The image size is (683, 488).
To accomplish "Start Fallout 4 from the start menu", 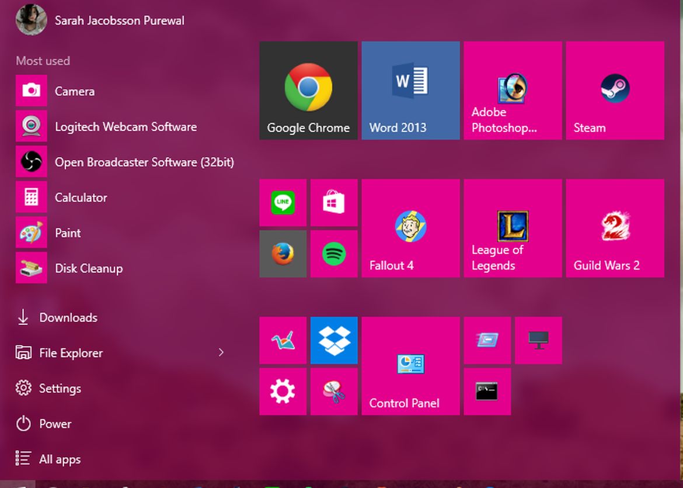I will 410,228.
